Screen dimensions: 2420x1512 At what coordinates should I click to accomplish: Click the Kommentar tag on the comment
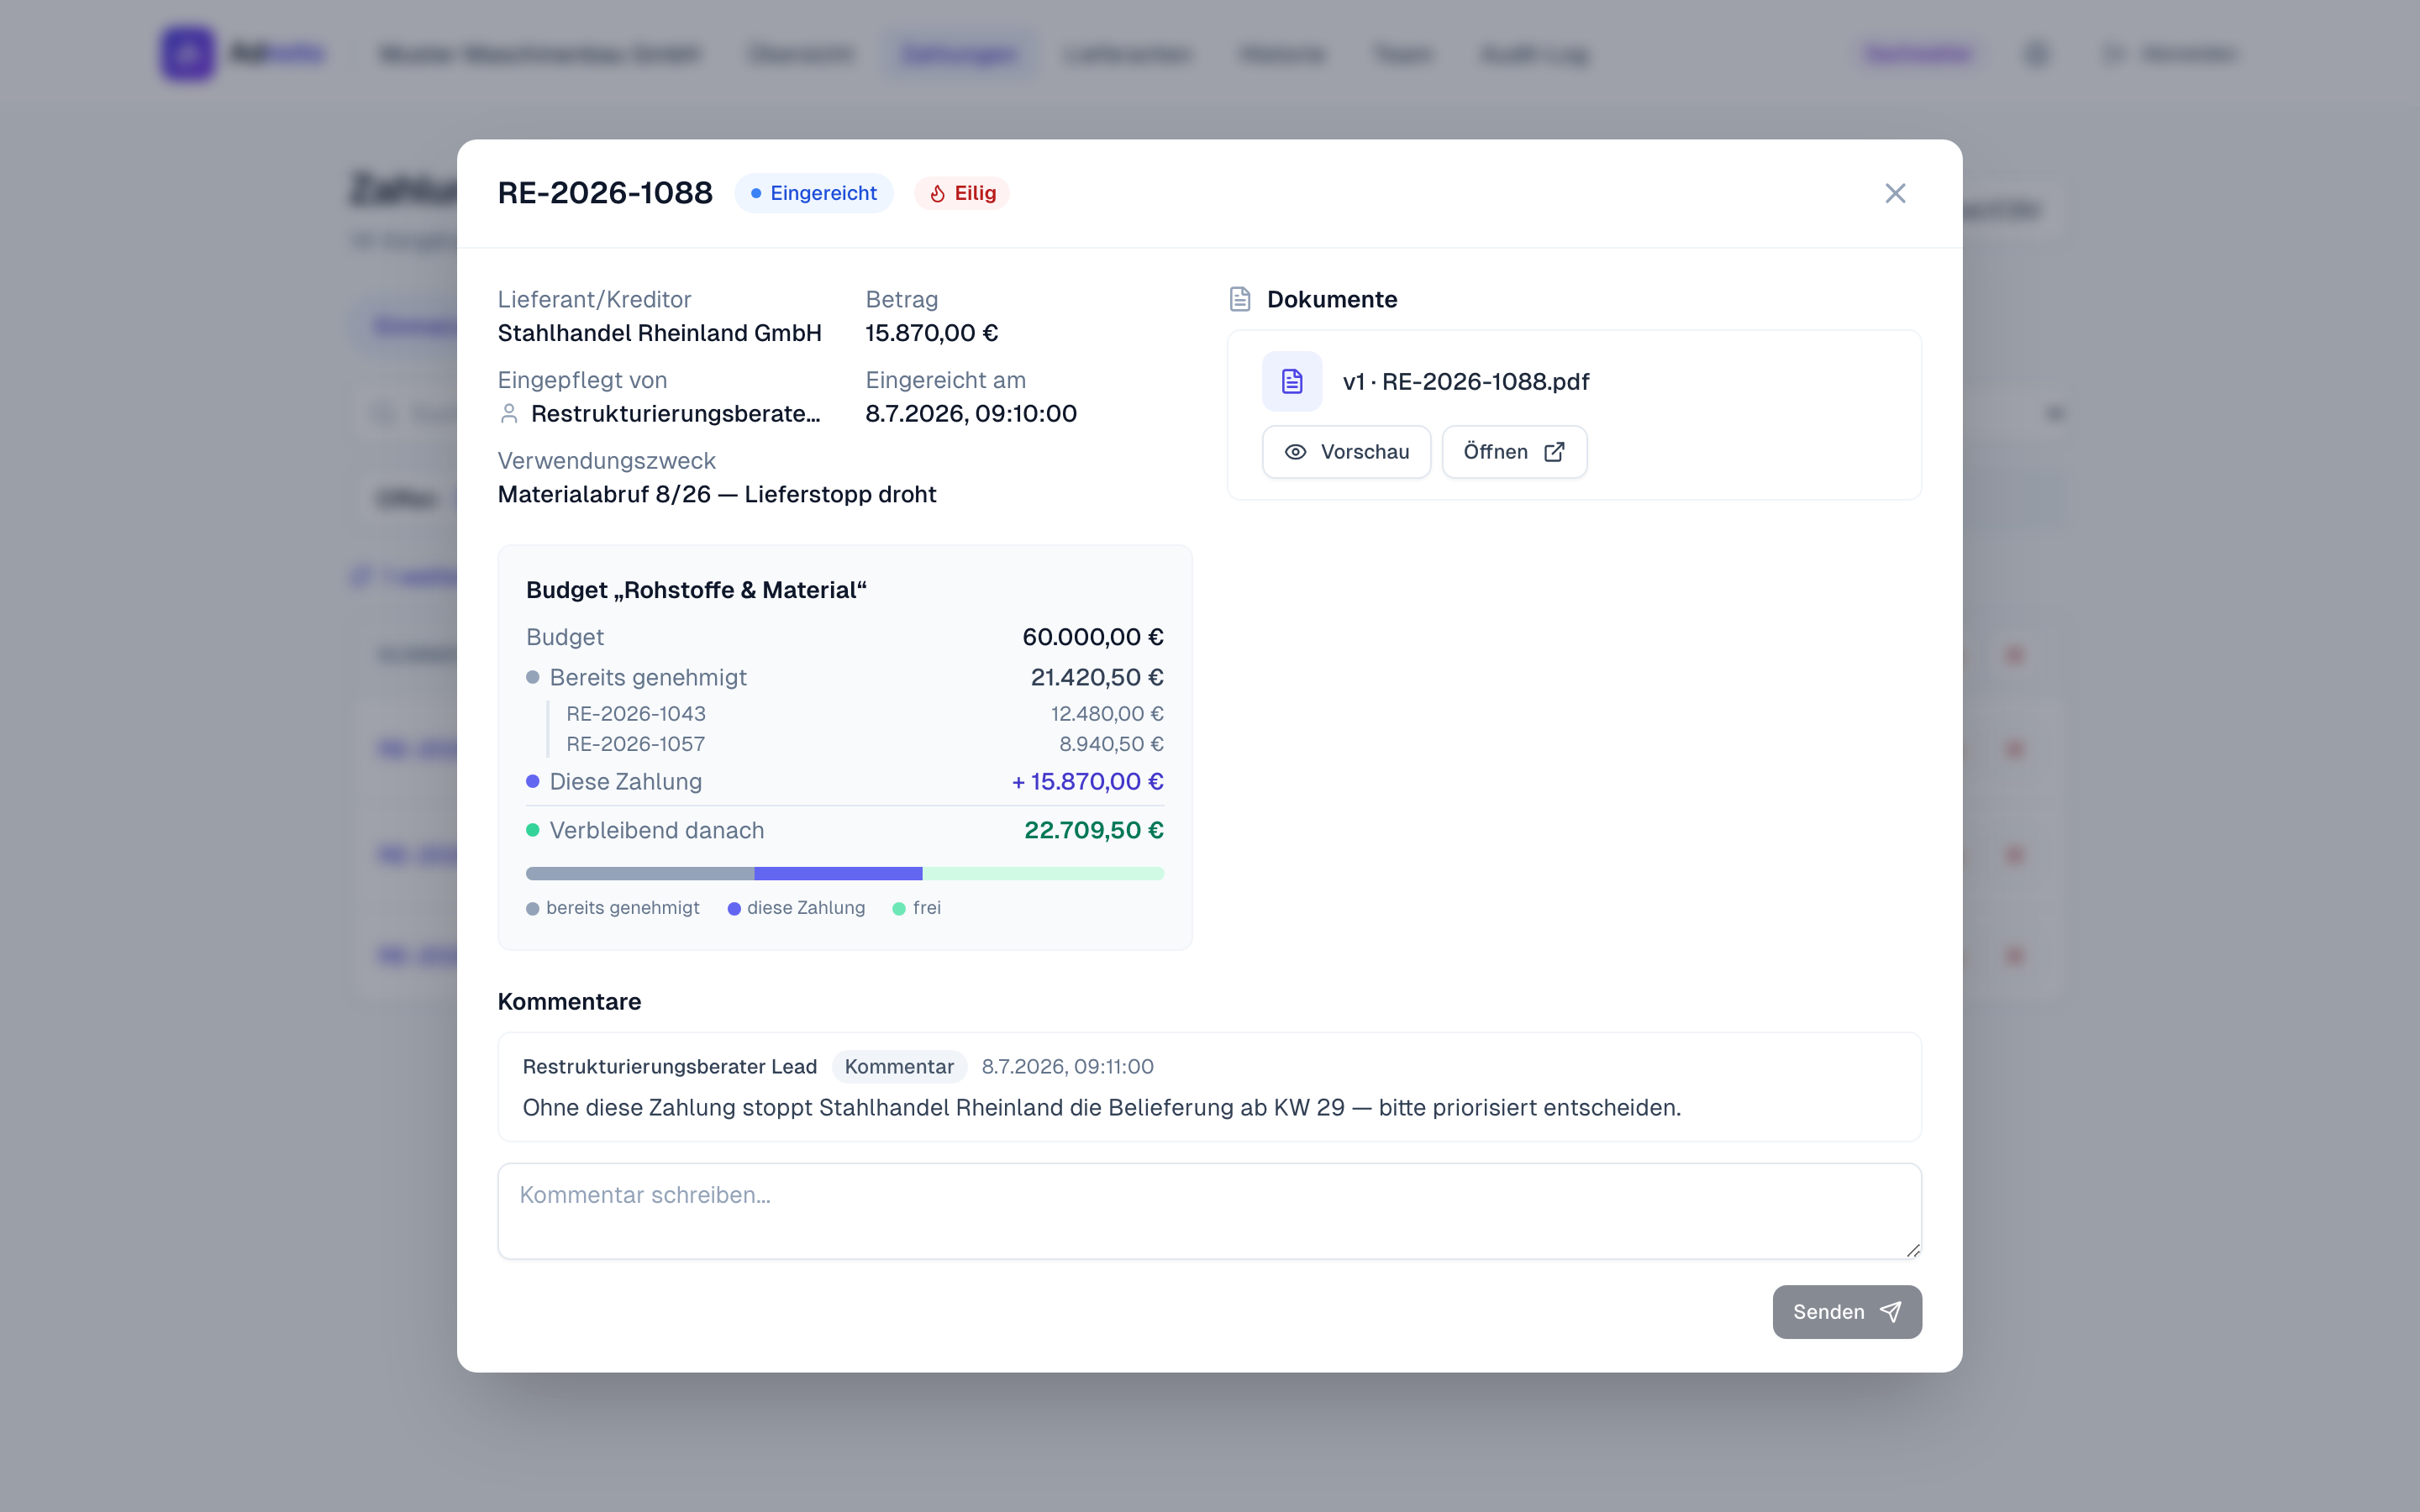(x=899, y=1066)
